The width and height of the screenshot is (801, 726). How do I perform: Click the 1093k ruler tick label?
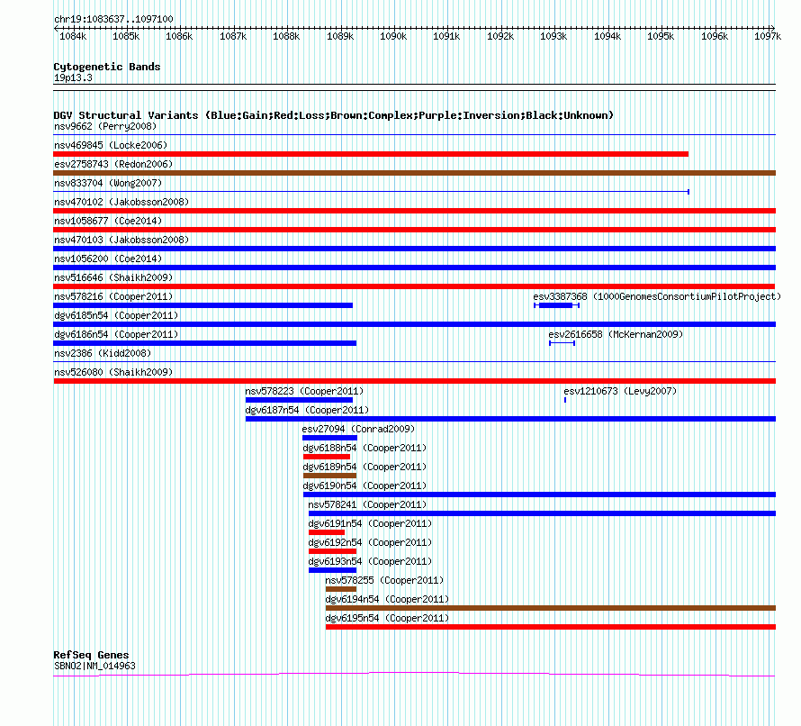(553, 36)
